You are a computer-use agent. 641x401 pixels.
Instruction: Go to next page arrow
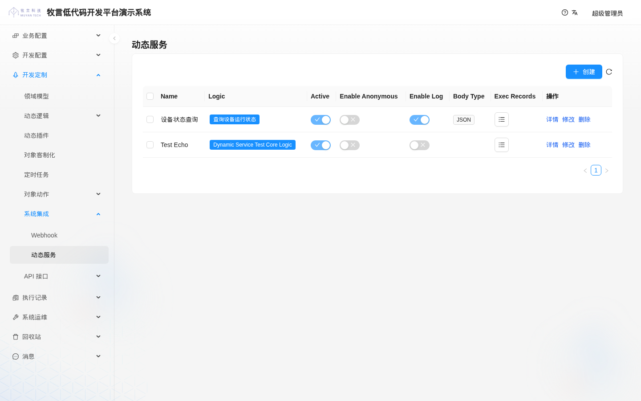tap(607, 171)
